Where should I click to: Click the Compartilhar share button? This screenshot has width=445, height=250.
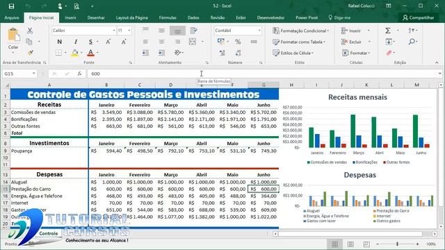[x=419, y=17]
